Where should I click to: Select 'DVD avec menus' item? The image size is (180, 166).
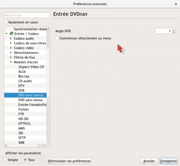(x=25, y=95)
